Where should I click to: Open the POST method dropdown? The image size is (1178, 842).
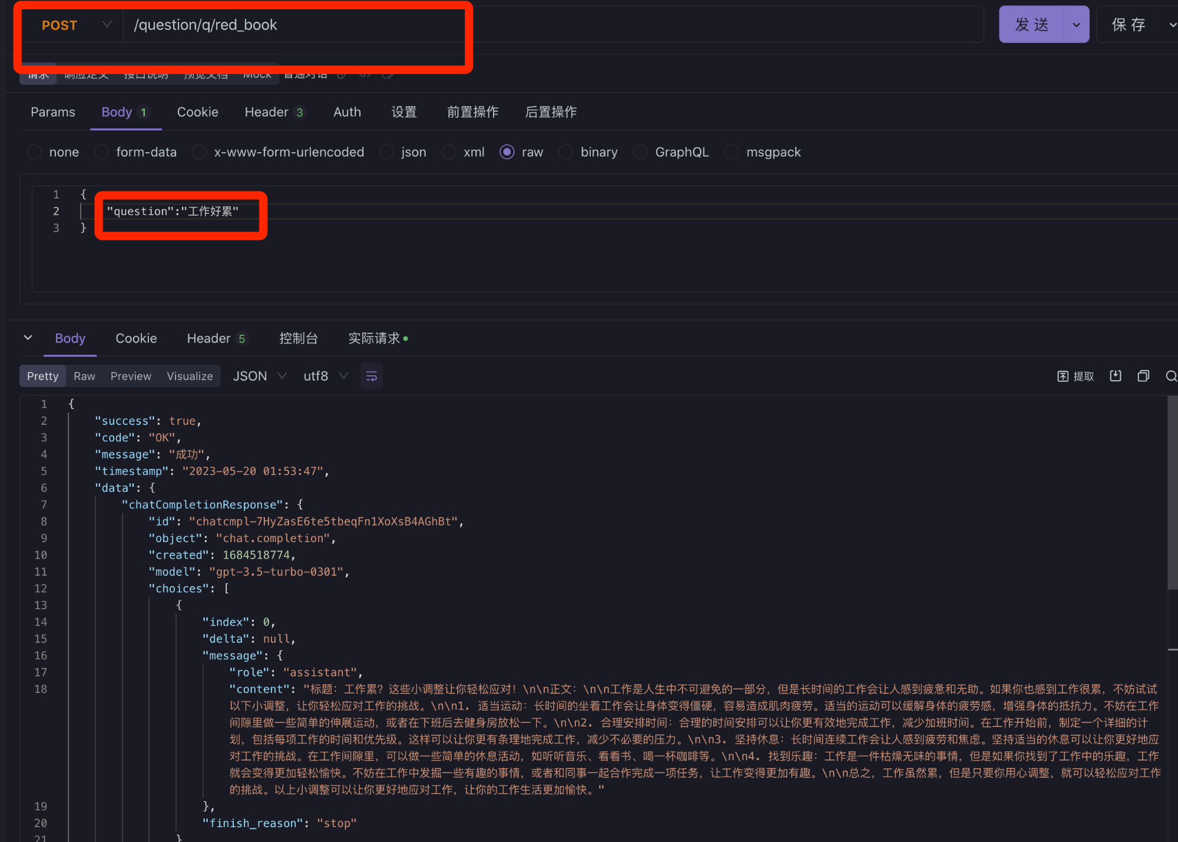(75, 25)
